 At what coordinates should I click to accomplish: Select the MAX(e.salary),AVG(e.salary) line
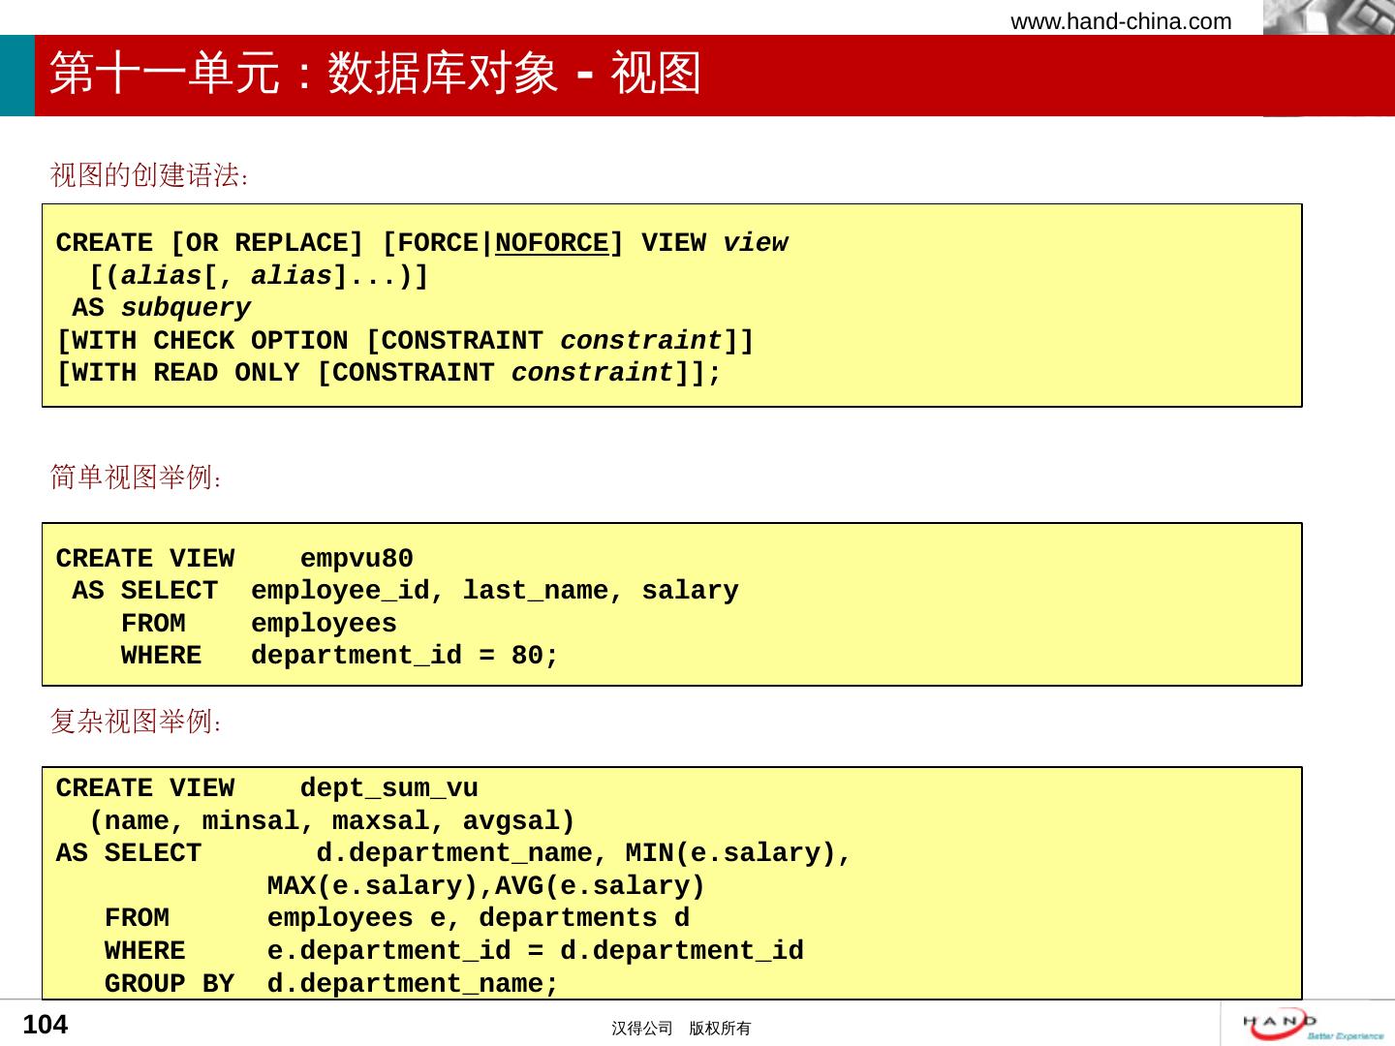point(486,886)
